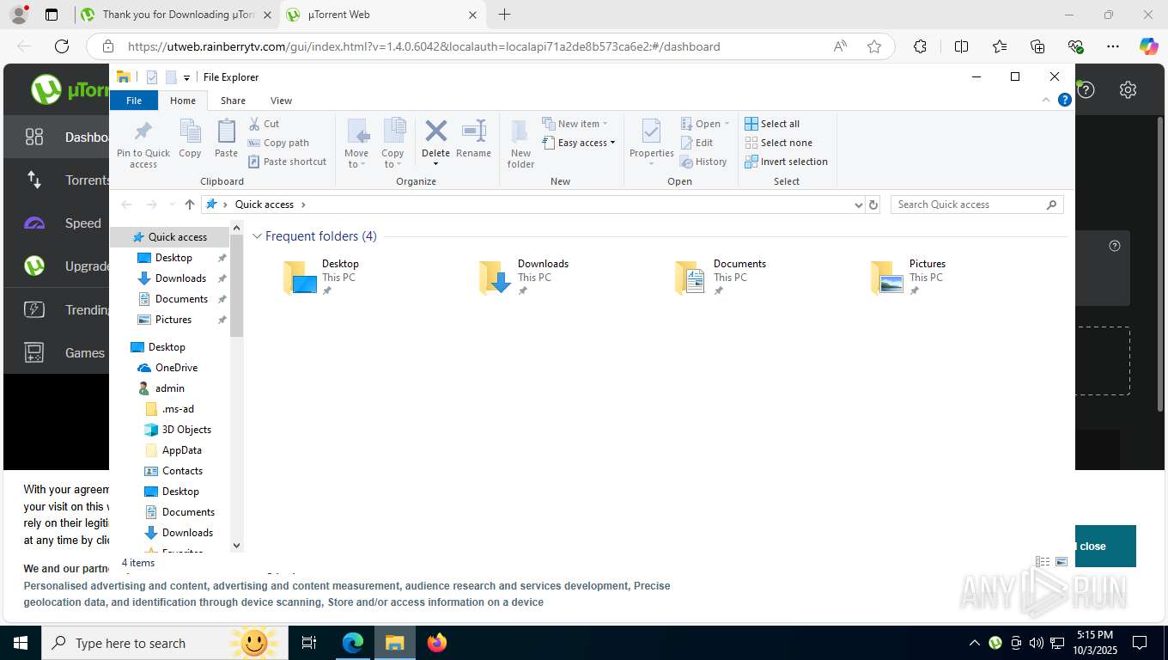Click Copy path in ribbon
The height and width of the screenshot is (660, 1168).
[x=278, y=143]
